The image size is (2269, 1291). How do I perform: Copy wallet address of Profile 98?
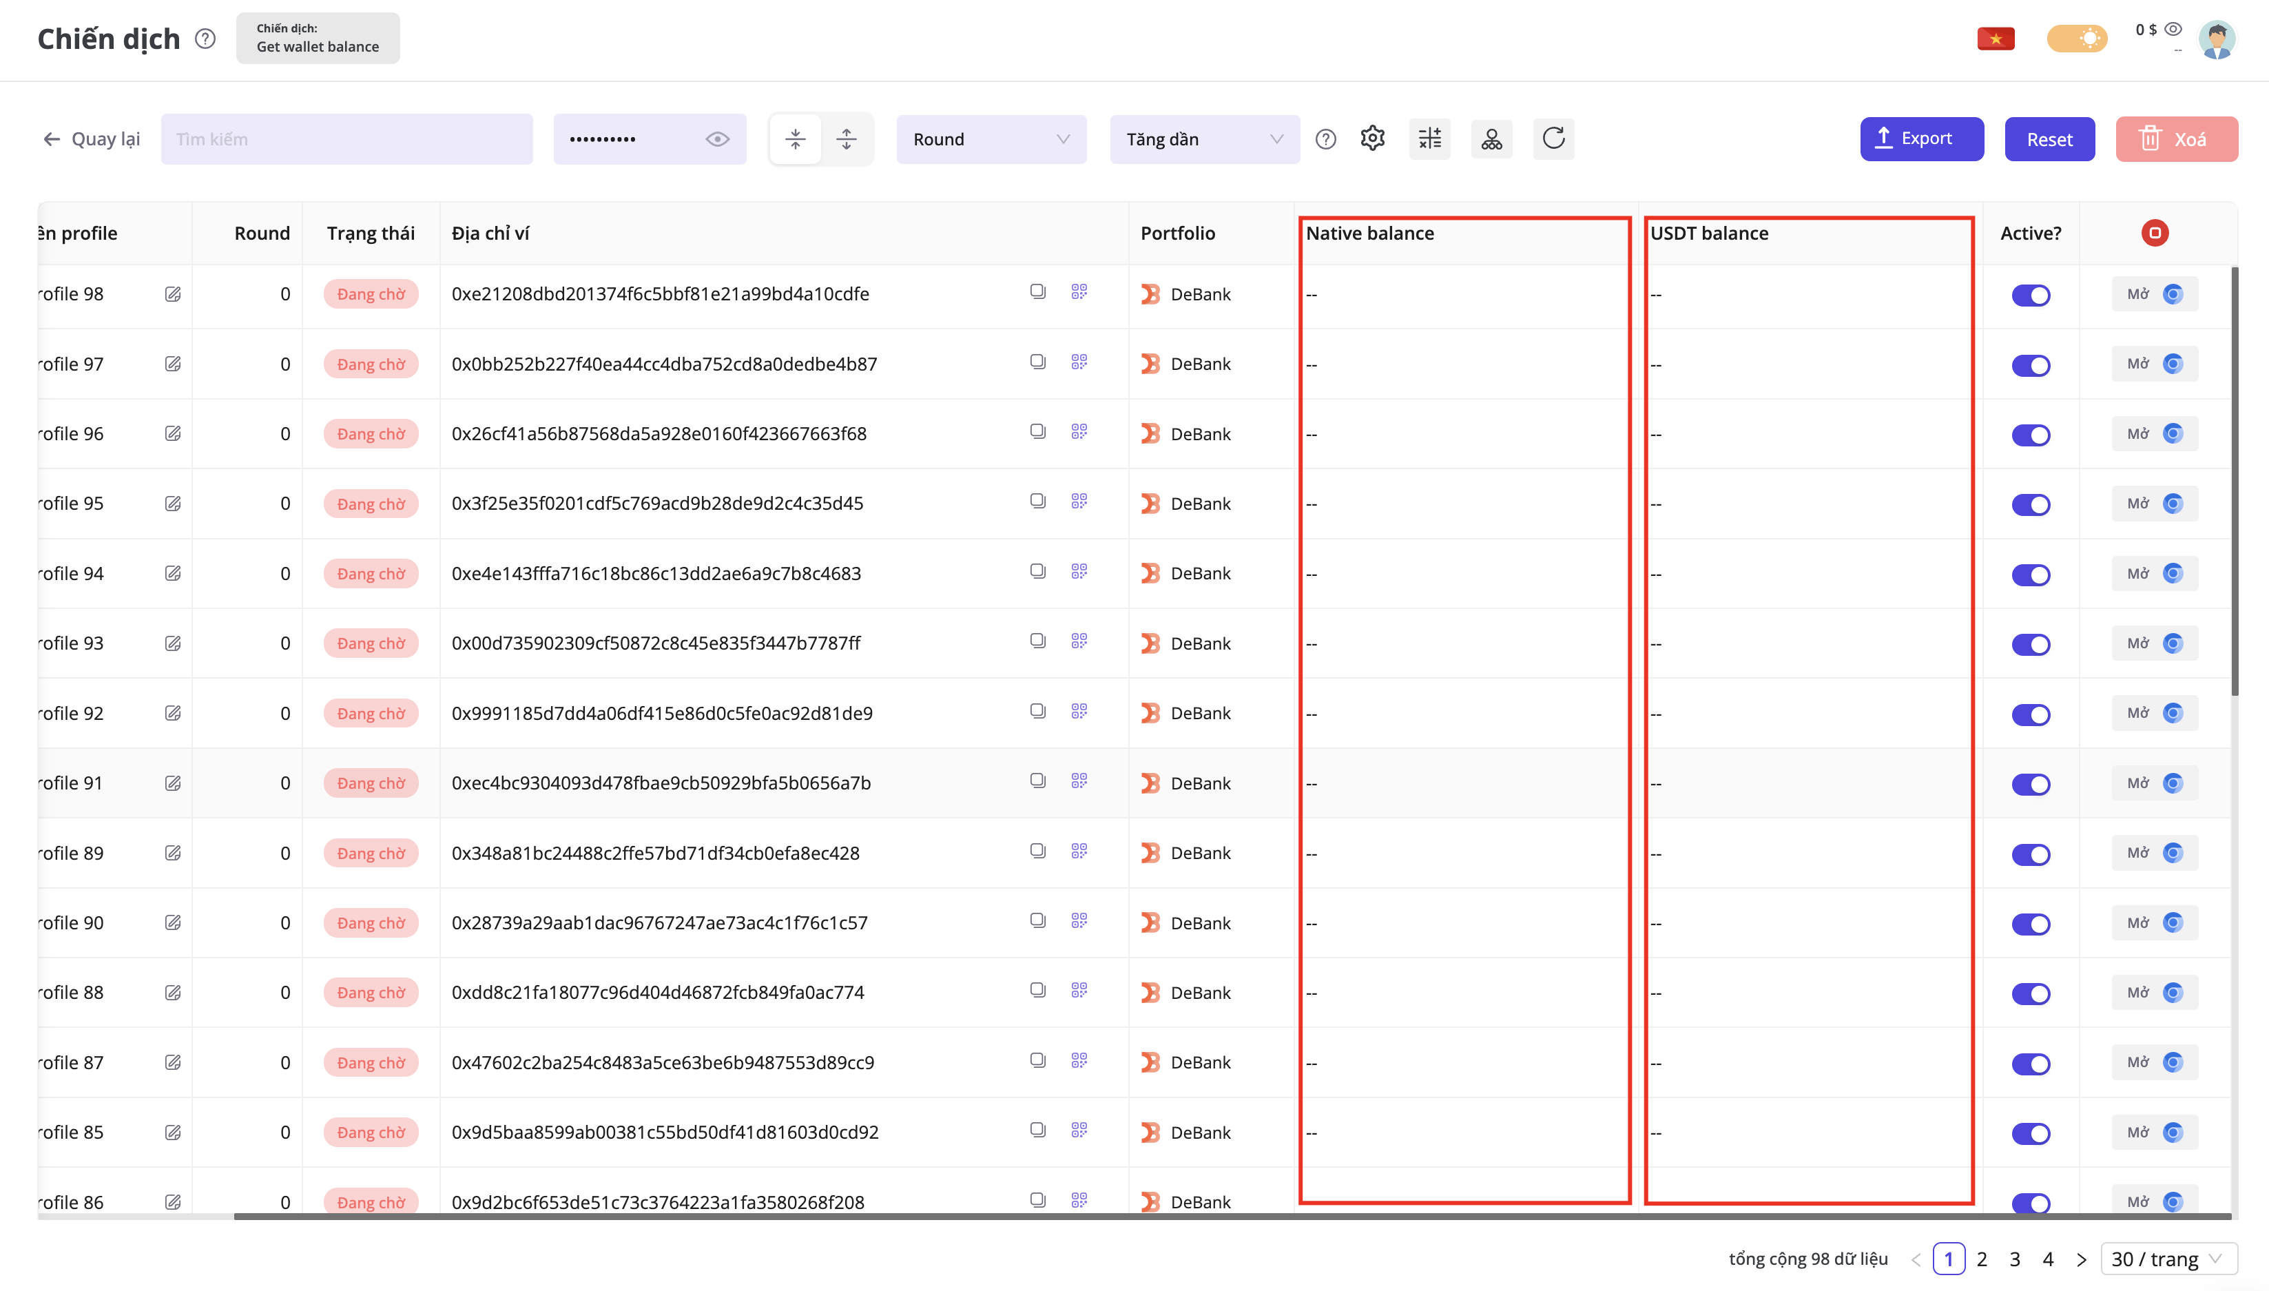coord(1037,291)
